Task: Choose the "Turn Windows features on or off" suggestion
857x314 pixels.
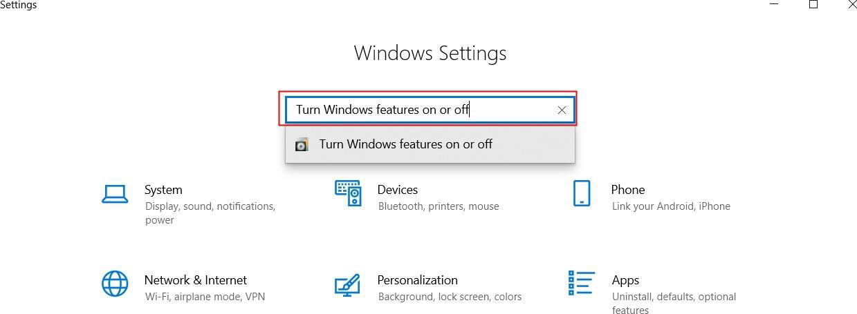Action: (430, 144)
